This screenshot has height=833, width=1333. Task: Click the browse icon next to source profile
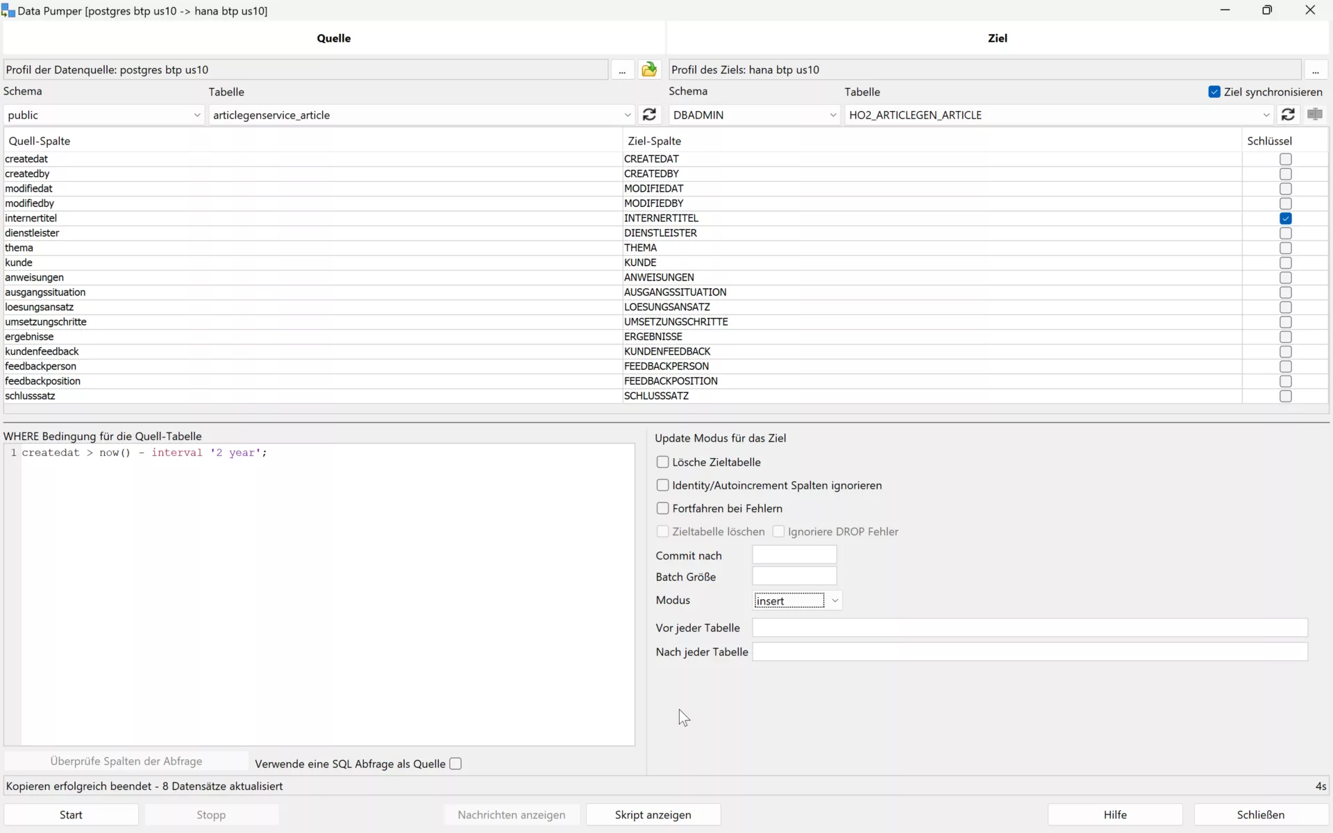(x=622, y=69)
